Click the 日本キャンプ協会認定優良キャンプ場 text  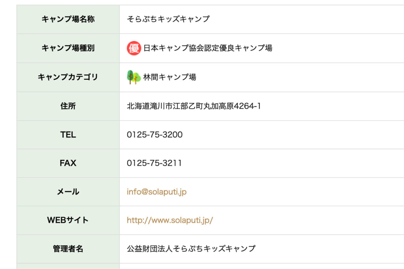click(x=208, y=48)
